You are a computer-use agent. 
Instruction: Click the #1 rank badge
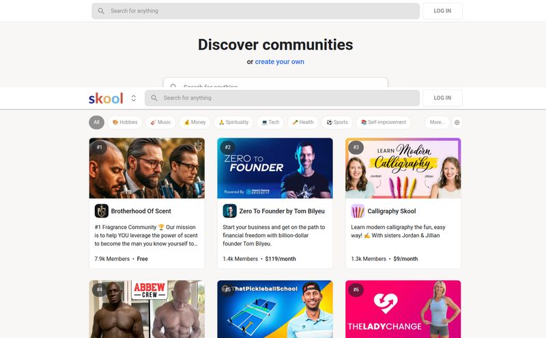pyautogui.click(x=100, y=147)
